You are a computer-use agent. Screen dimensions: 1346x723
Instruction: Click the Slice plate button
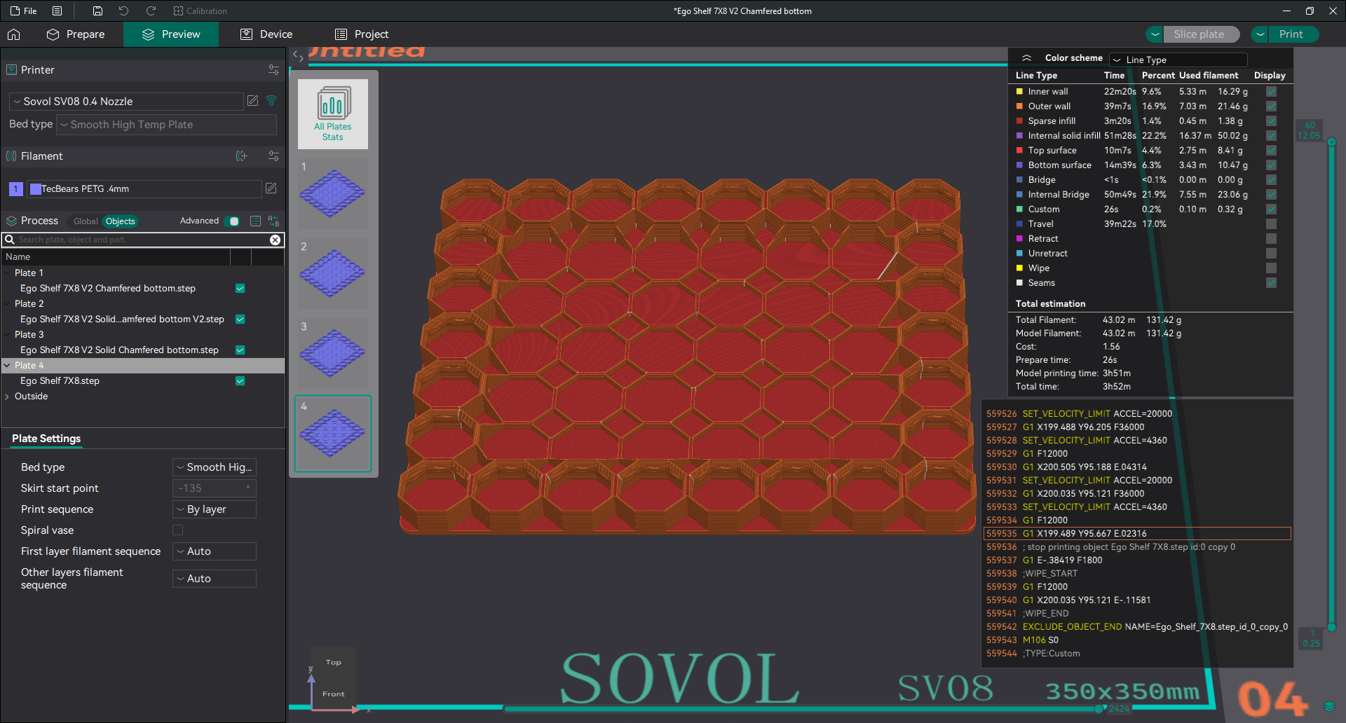coord(1199,34)
